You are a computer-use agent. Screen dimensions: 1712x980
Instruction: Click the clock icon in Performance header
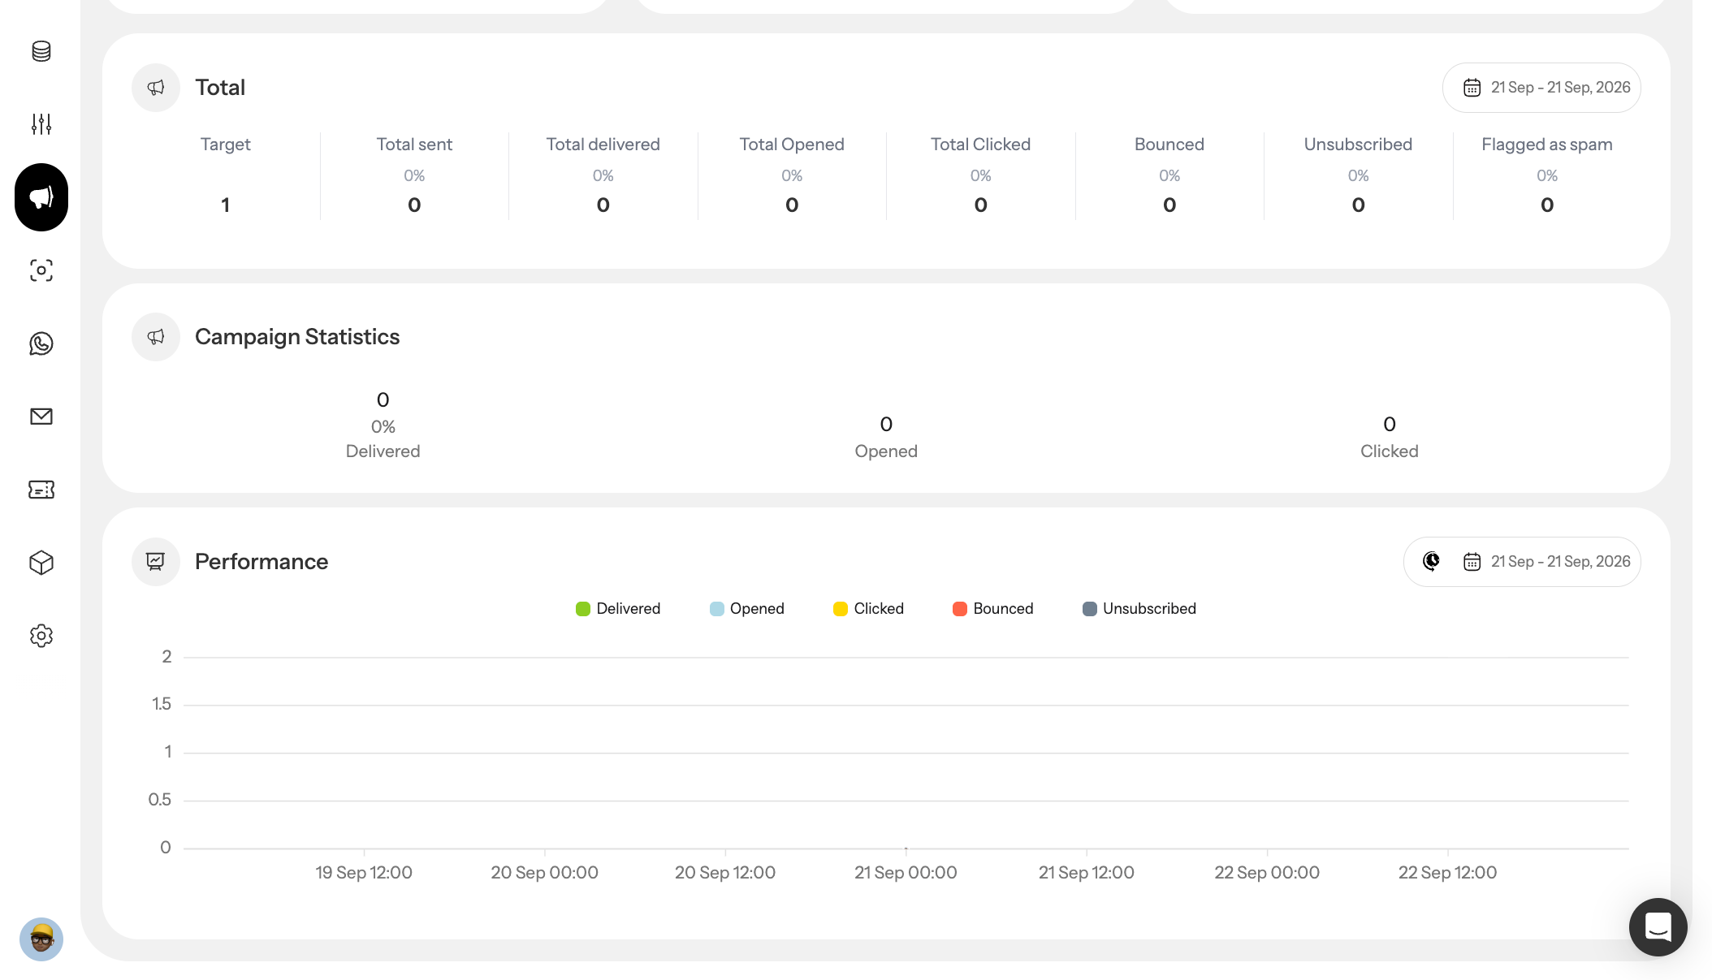tap(1432, 562)
